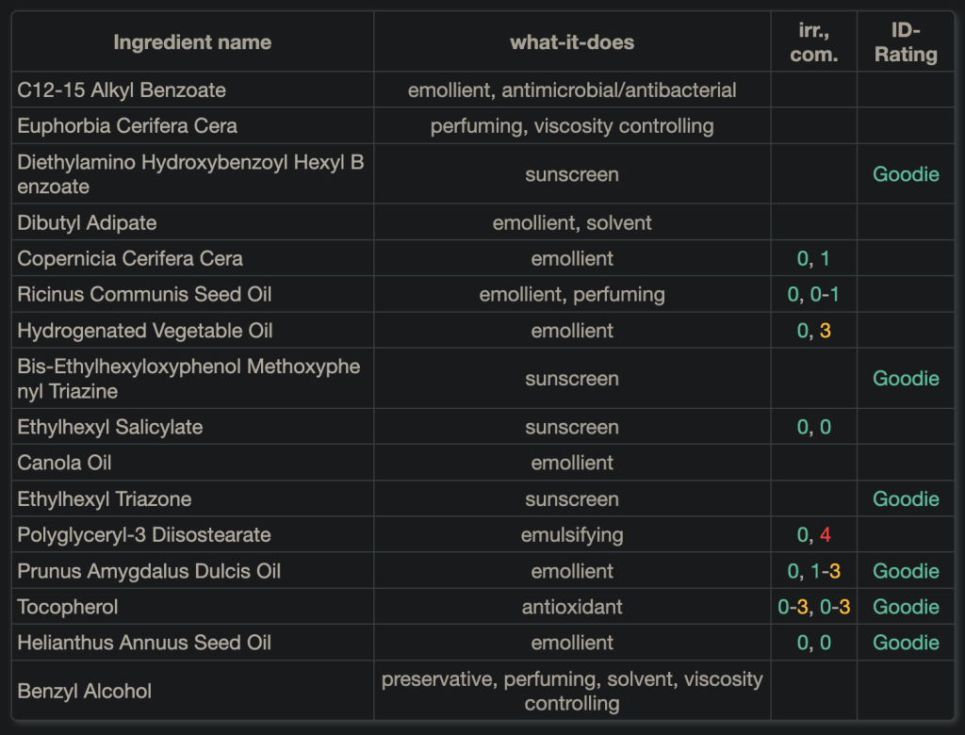Click Ricinus Communis Seed Oil link
The image size is (965, 735).
click(x=144, y=295)
